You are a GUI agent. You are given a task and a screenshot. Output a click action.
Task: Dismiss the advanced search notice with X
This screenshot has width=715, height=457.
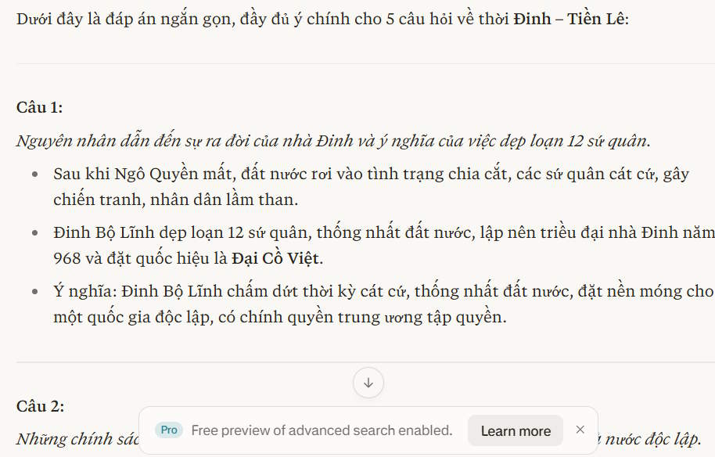(x=580, y=429)
